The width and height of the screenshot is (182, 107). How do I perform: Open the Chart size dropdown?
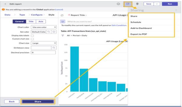tap(44, 43)
